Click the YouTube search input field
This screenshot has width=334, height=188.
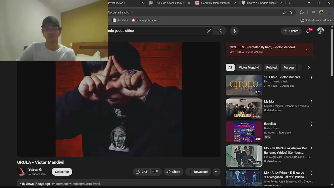(x=157, y=31)
